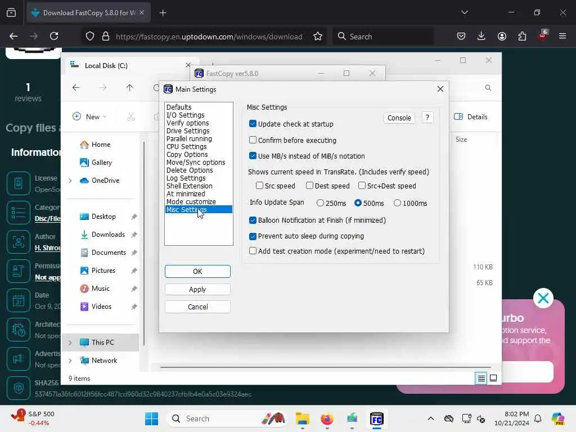
Task: Switch Explorer to large thumbnails view
Action: tap(493, 378)
